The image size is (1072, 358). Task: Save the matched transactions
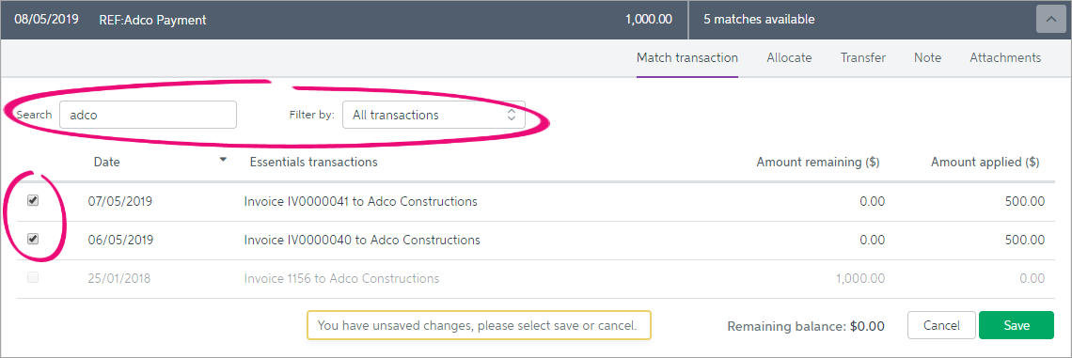1016,326
